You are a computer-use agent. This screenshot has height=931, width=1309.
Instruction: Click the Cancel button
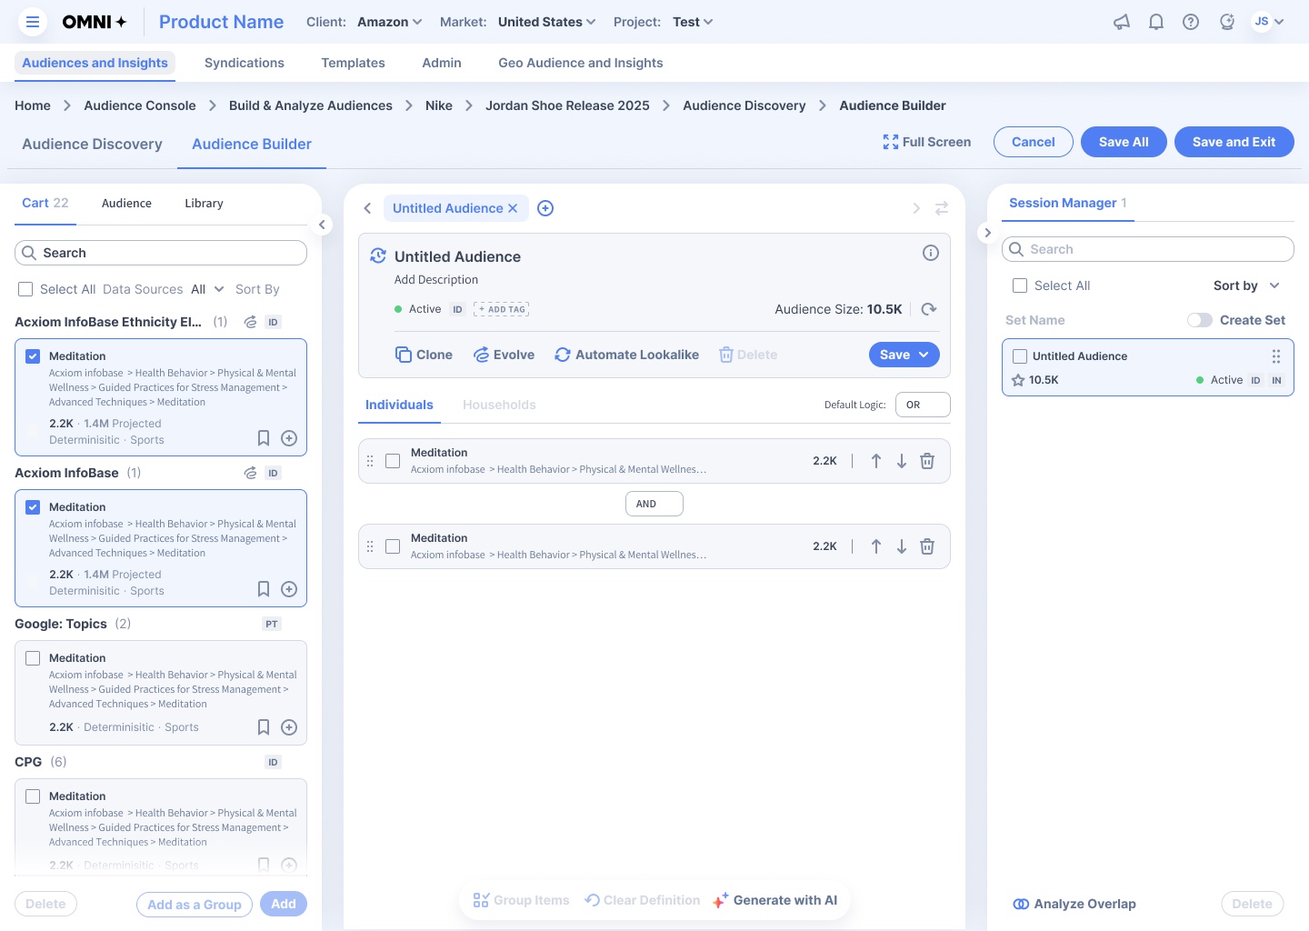click(x=1034, y=142)
